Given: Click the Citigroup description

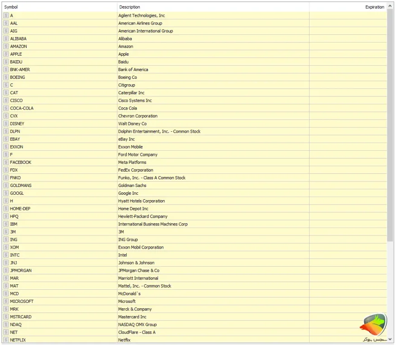Looking at the screenshot, I should (x=127, y=85).
